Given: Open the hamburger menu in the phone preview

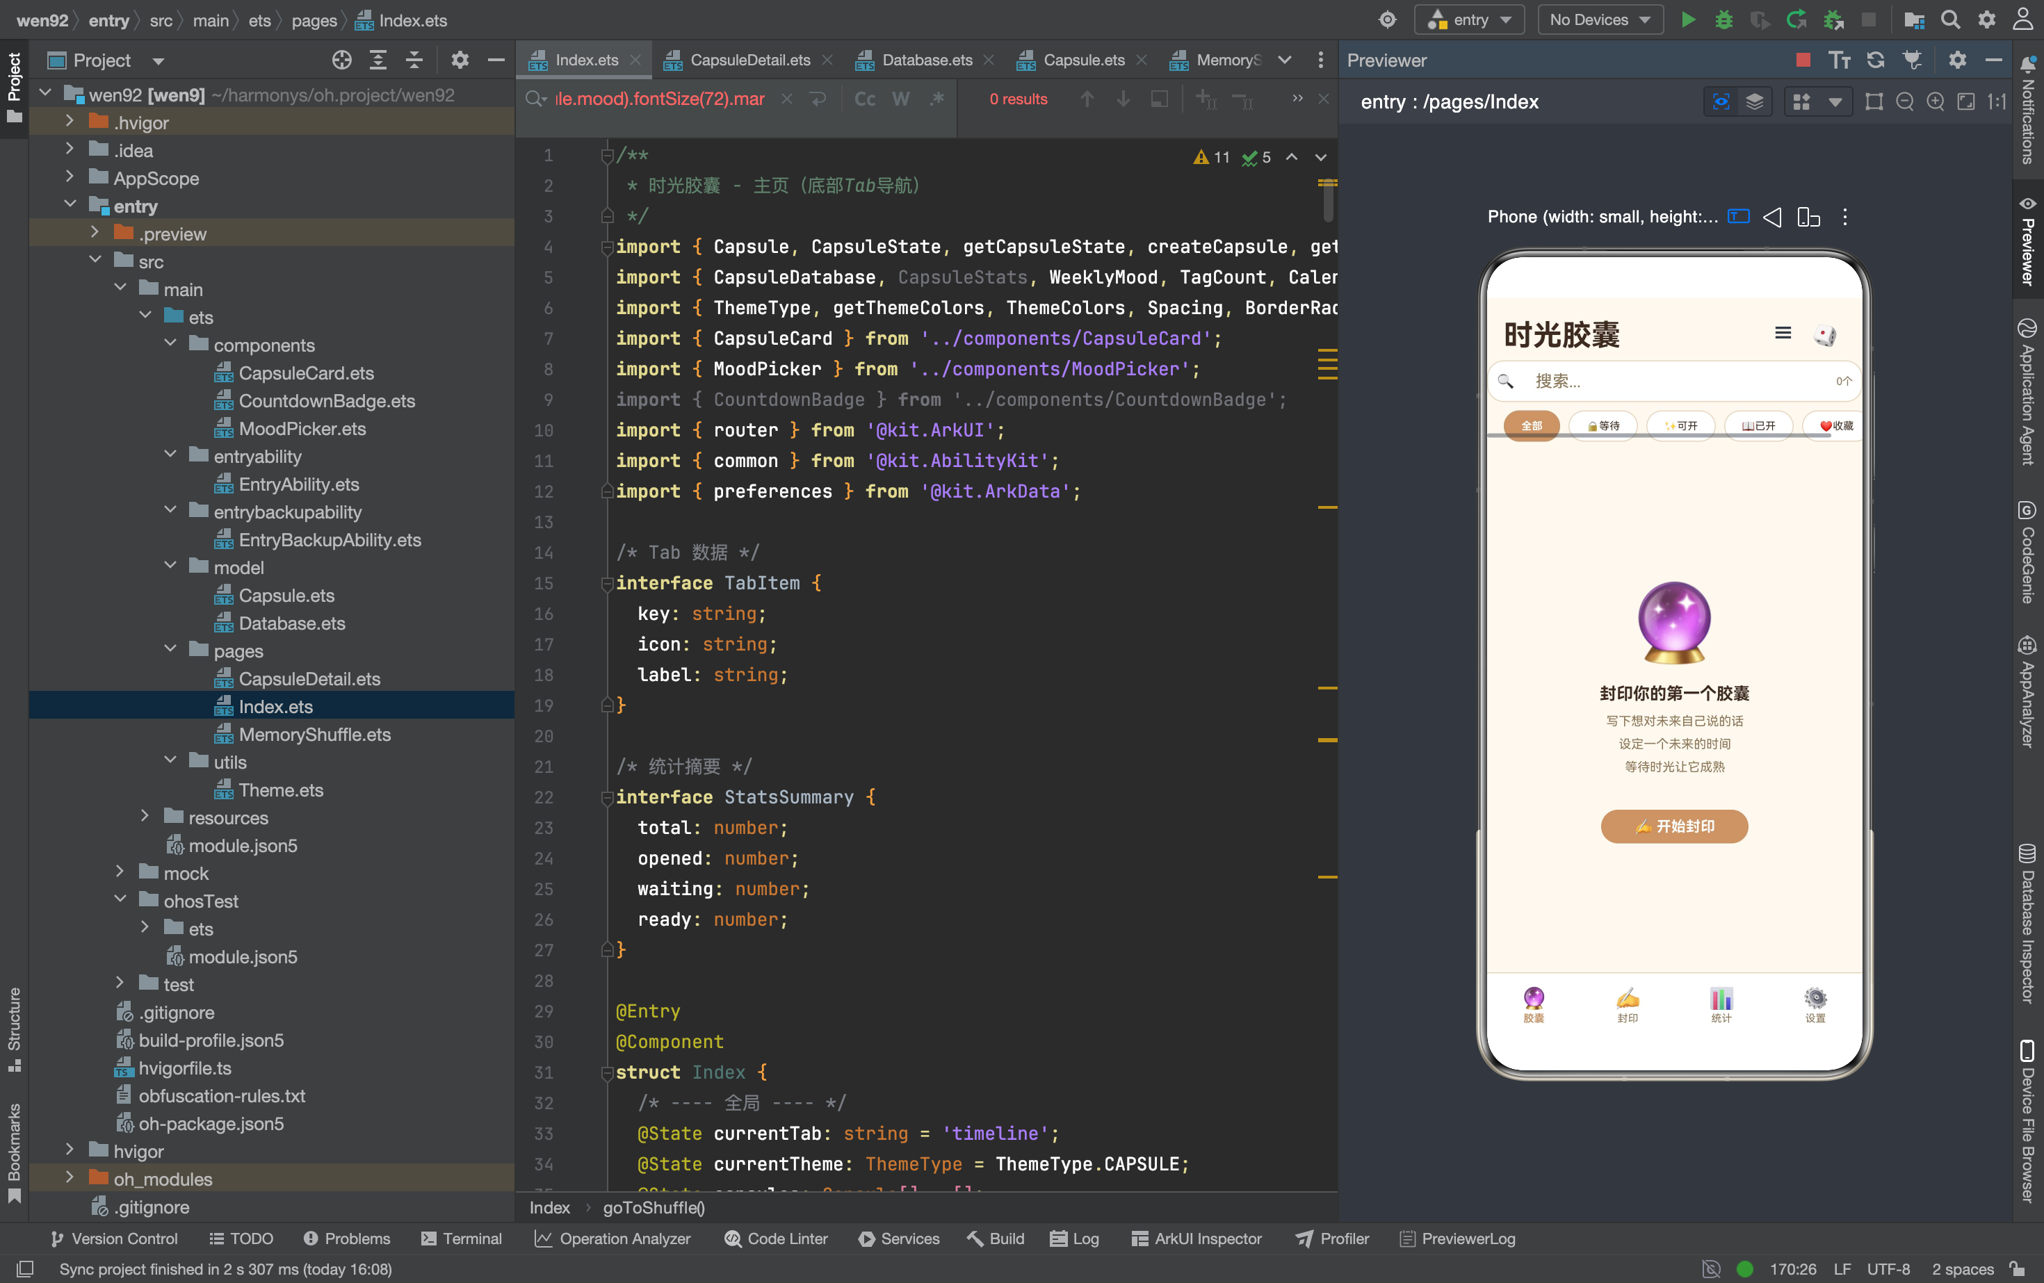Looking at the screenshot, I should click(1783, 334).
